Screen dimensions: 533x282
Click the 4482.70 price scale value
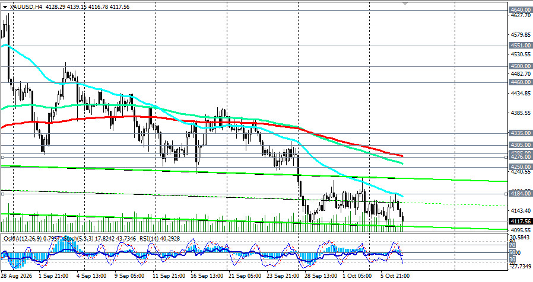521,73
